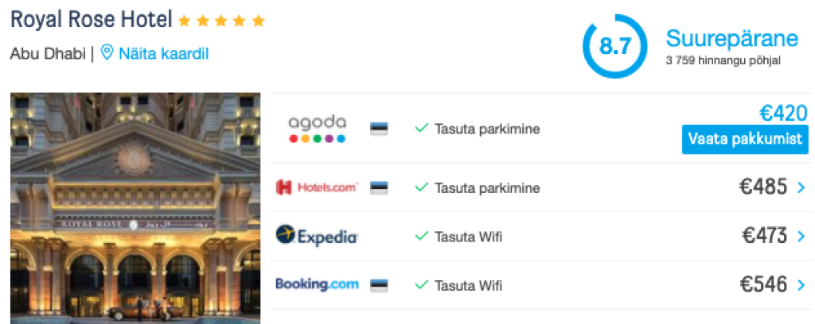The height and width of the screenshot is (324, 815).
Task: Open the Booking.com €546 offer arrow
Action: tap(801, 284)
